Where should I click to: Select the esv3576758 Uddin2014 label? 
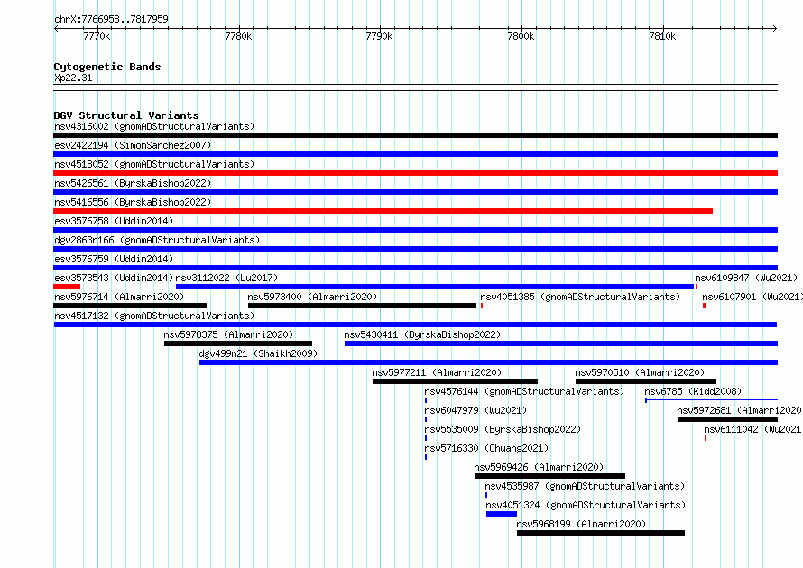click(x=114, y=221)
